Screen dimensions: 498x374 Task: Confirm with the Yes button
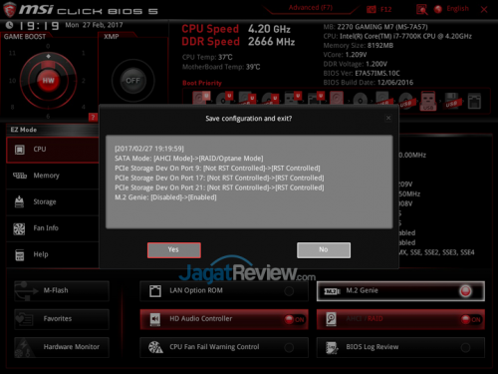point(174,250)
